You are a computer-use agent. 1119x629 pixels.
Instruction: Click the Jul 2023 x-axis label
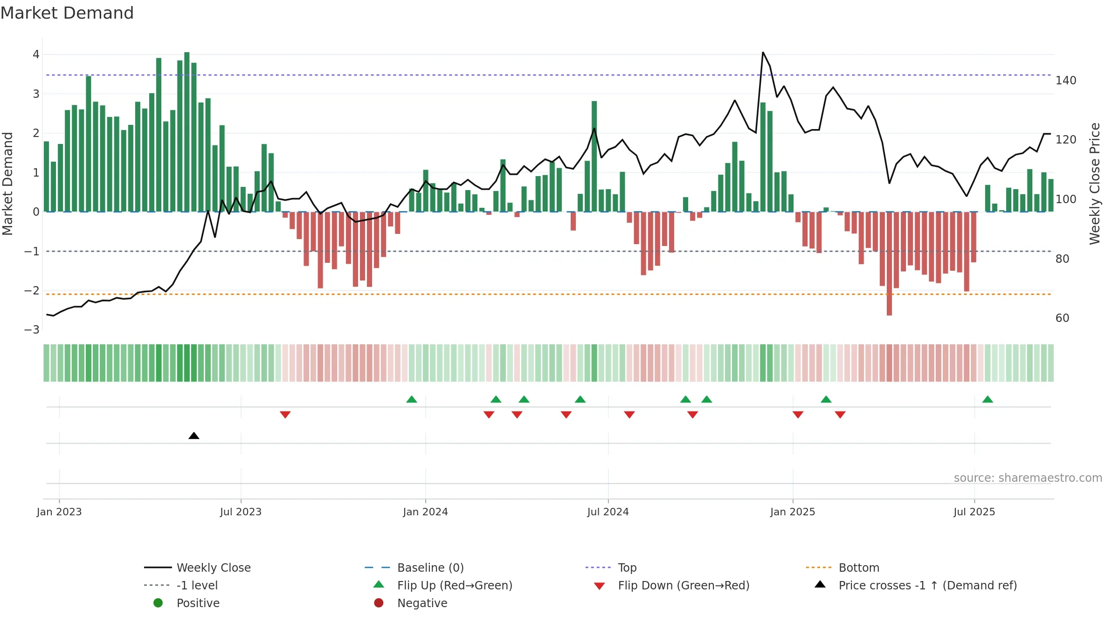click(x=241, y=512)
